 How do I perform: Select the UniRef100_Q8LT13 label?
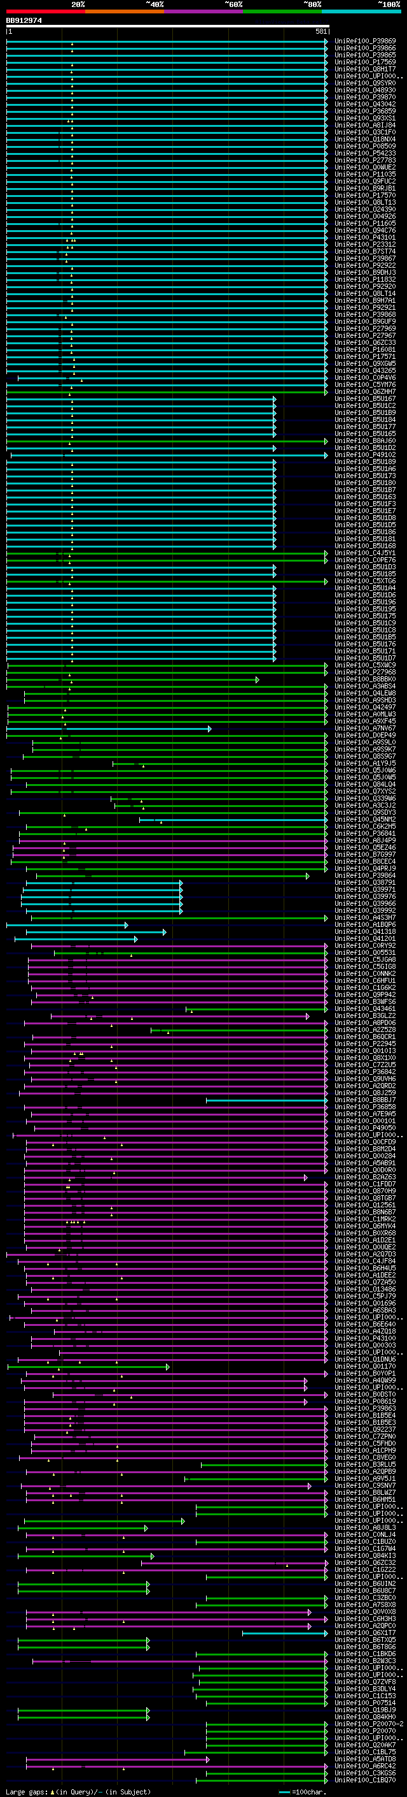coord(365,202)
